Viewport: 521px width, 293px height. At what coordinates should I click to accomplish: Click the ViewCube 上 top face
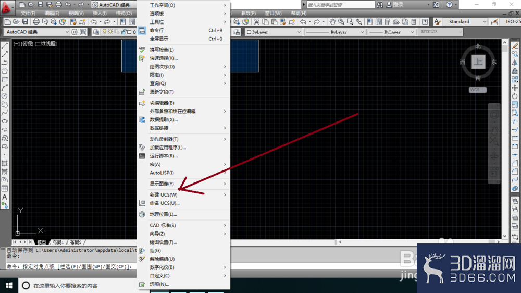(478, 62)
